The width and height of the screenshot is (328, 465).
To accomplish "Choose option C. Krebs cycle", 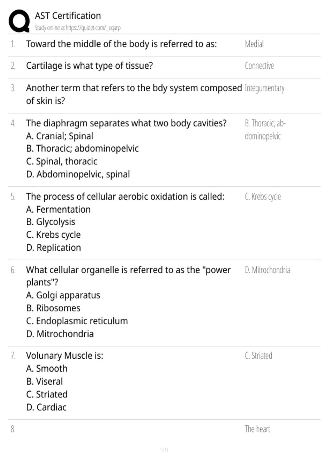I will point(53,235).
